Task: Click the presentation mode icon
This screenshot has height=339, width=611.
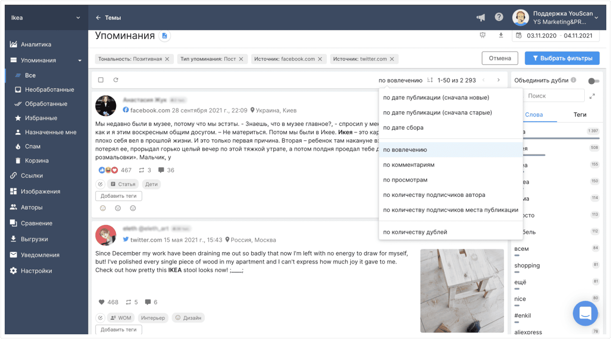Action: (483, 35)
